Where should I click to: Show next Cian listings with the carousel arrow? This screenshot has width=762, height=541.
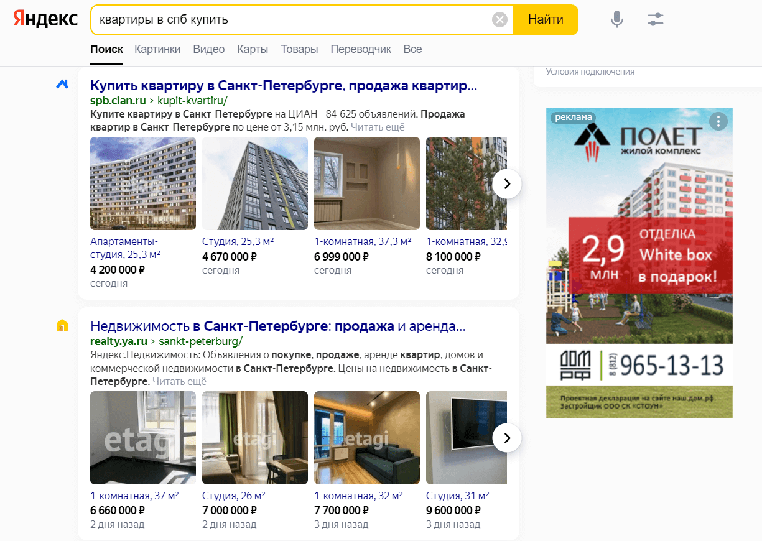point(506,183)
